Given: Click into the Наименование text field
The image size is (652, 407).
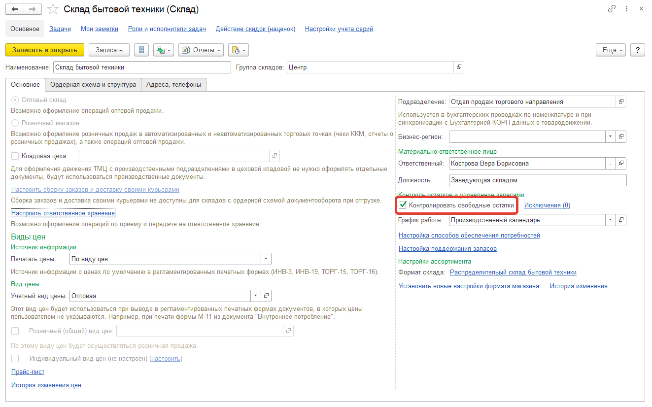Looking at the screenshot, I should pos(141,68).
